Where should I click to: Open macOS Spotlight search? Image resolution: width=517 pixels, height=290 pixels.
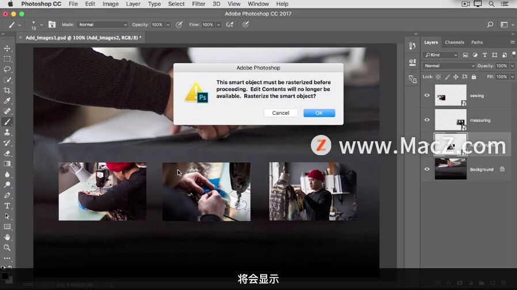pos(492,4)
